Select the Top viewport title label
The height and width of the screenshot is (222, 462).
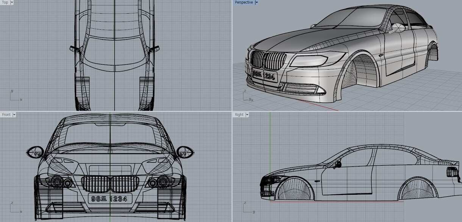(x=5, y=2)
